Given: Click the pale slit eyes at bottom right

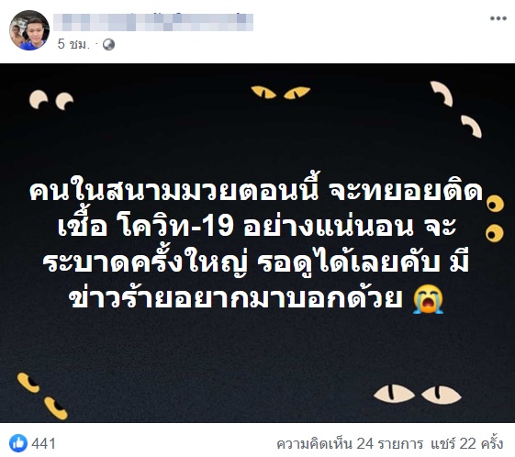Looking at the screenshot, I should coord(417,394).
